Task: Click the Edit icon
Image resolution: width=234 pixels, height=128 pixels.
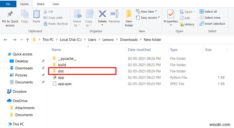Action: pos(182,18)
